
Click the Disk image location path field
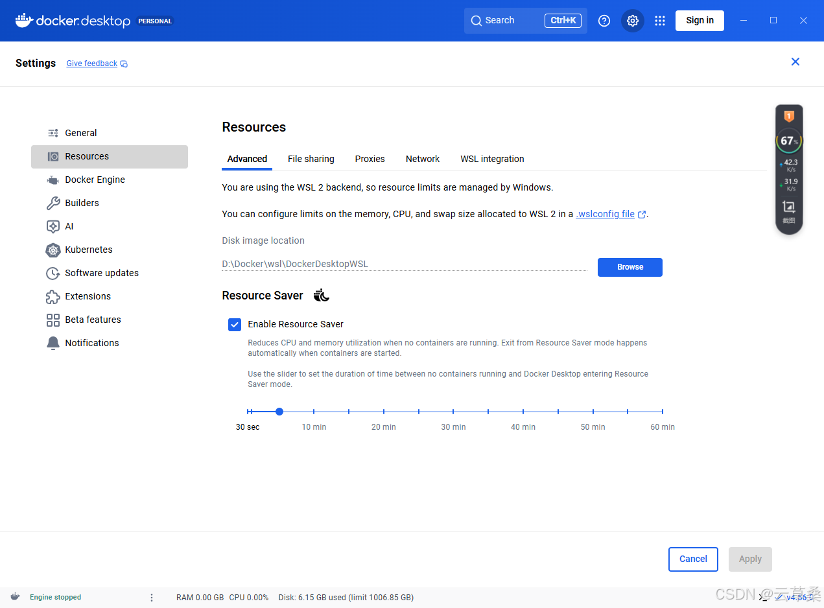405,264
